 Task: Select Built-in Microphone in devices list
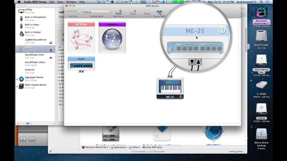(x=35, y=18)
